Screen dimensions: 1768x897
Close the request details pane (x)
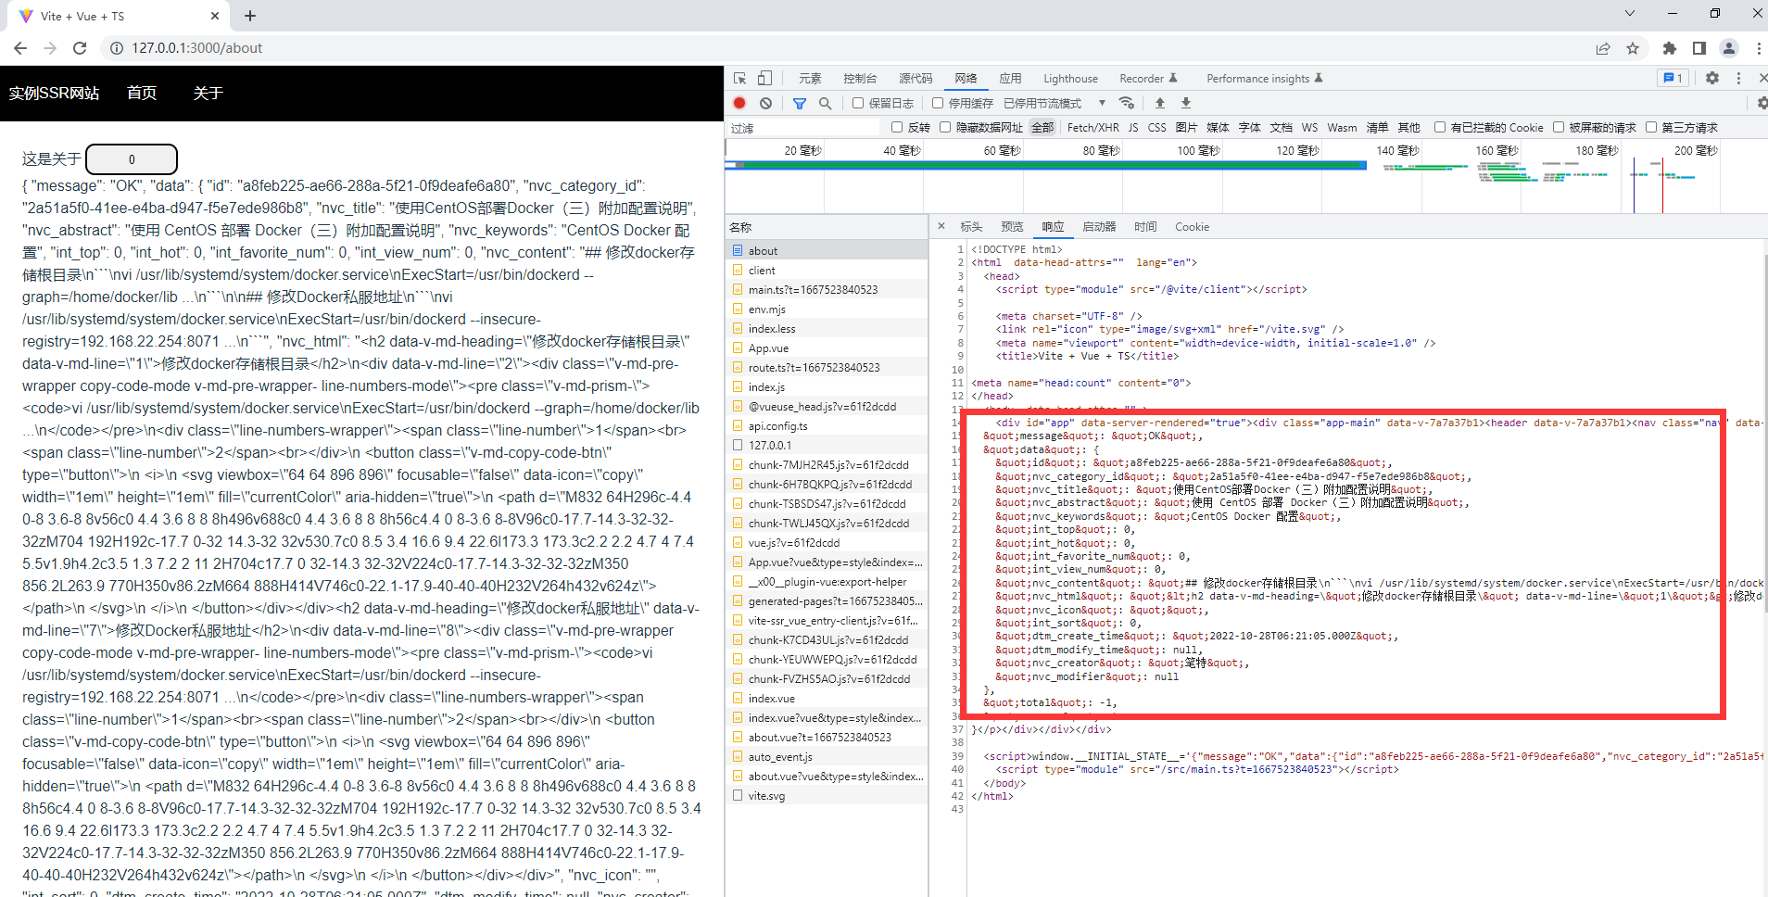pyautogui.click(x=941, y=226)
